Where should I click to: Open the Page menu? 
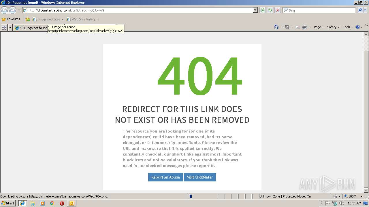pyautogui.click(x=319, y=27)
